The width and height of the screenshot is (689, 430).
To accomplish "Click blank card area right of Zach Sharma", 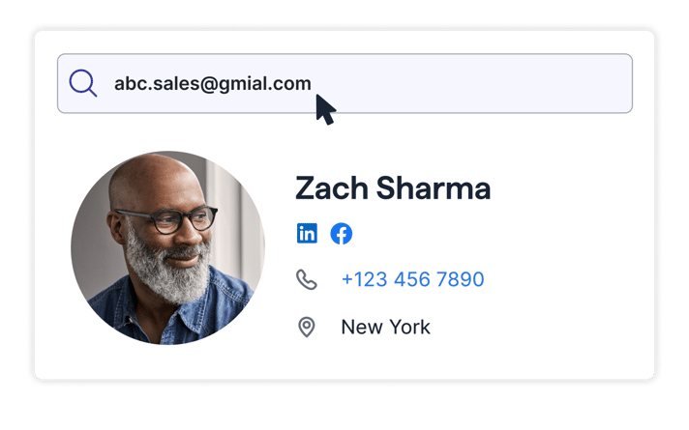I will click(x=571, y=188).
